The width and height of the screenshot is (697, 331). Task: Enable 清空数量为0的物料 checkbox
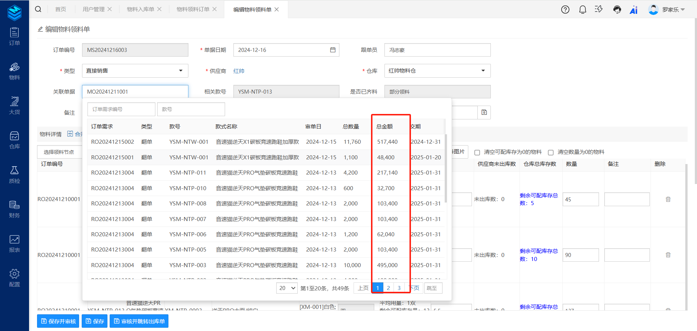(551, 152)
